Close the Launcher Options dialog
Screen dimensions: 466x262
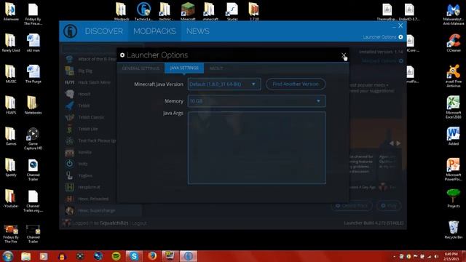(x=344, y=55)
